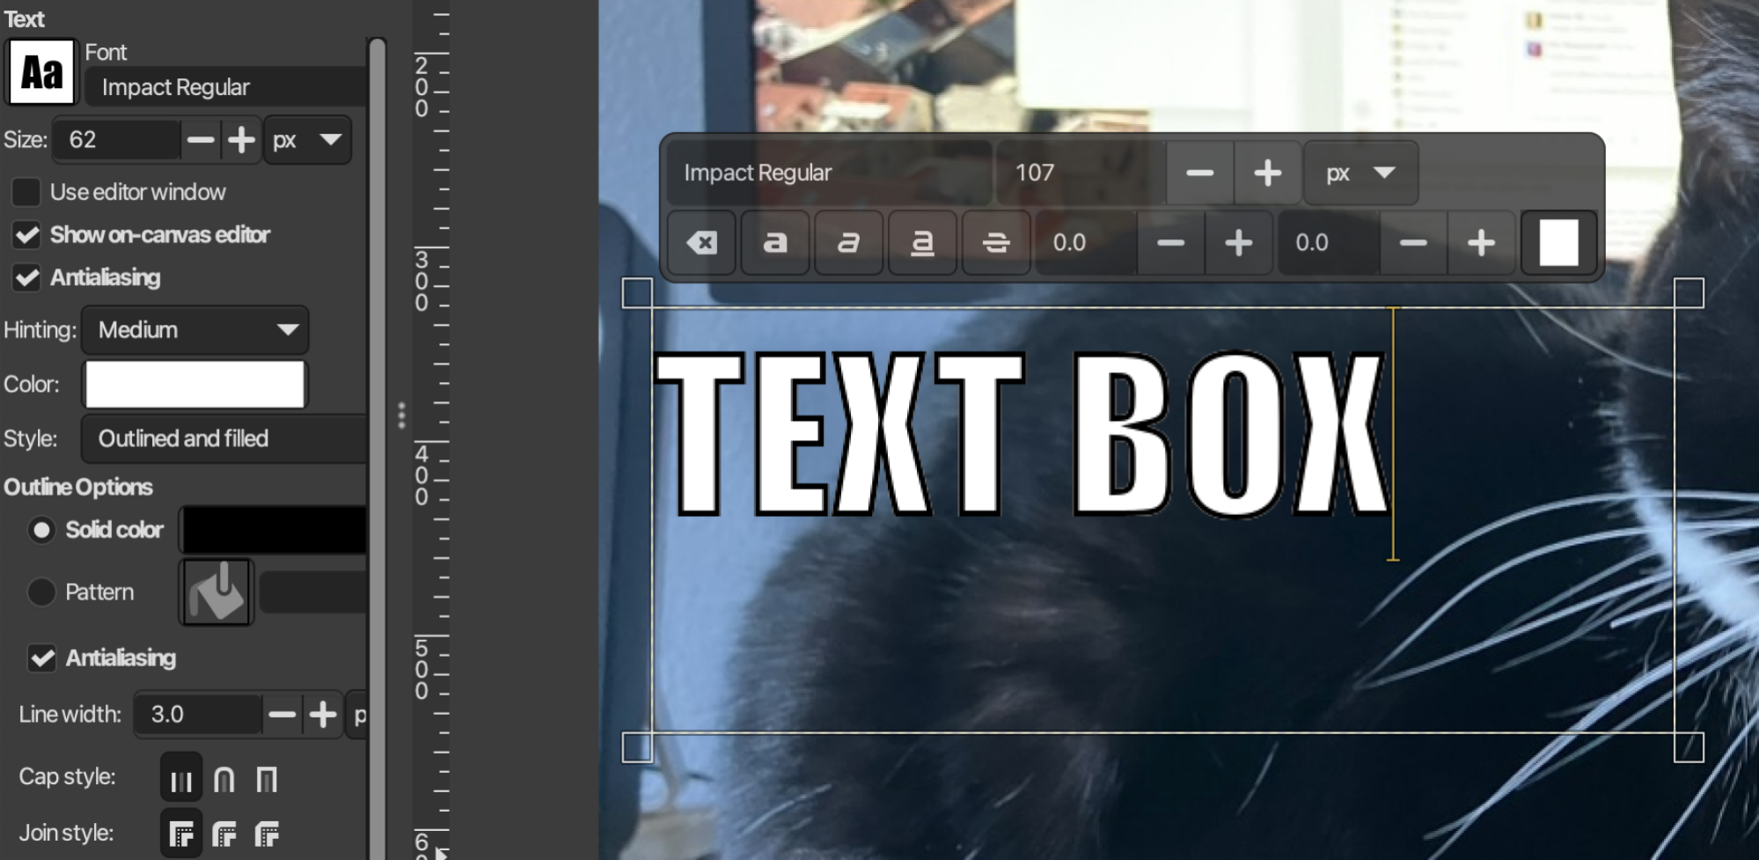The height and width of the screenshot is (860, 1759).
Task: Decrease the second 0.0 kerning value
Action: (x=1413, y=243)
